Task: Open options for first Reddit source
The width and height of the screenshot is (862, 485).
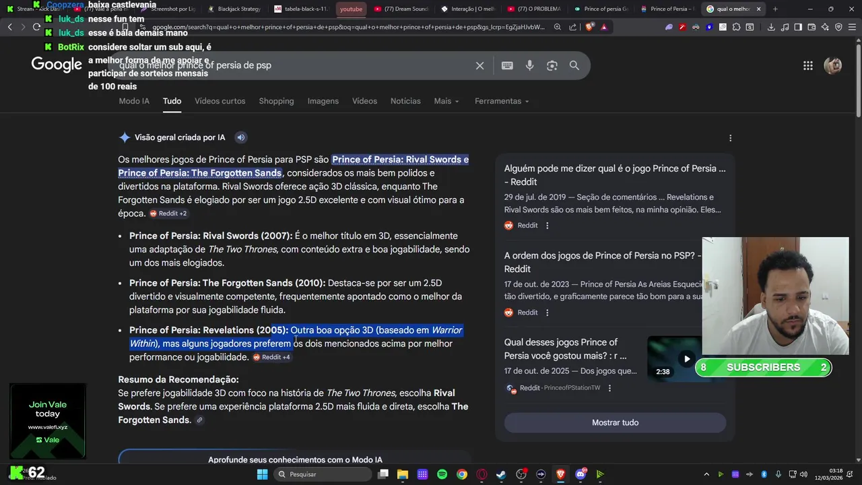Action: point(547,226)
